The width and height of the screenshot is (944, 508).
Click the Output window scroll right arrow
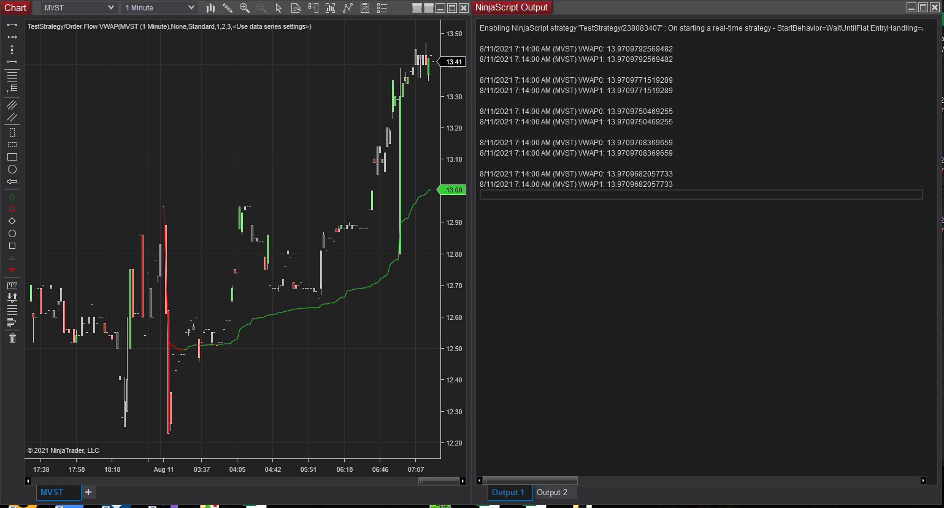tap(924, 480)
